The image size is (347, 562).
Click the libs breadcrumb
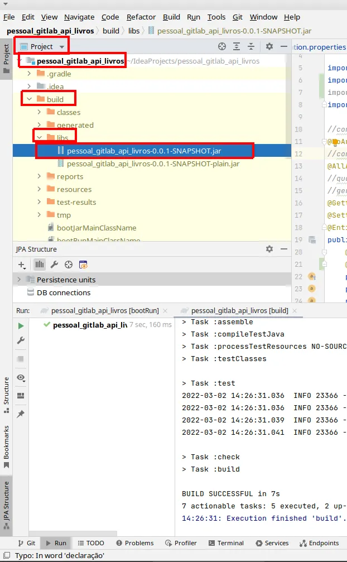click(134, 31)
